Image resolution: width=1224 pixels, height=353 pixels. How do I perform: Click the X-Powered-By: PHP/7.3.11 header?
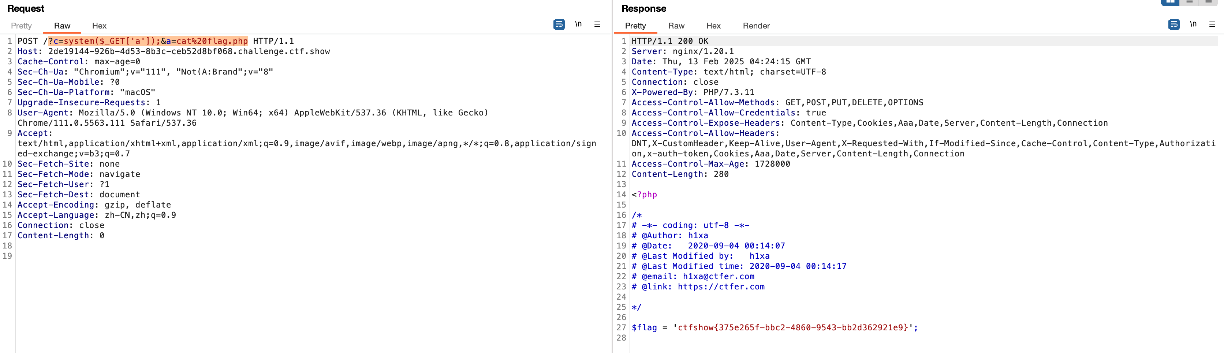pos(693,92)
